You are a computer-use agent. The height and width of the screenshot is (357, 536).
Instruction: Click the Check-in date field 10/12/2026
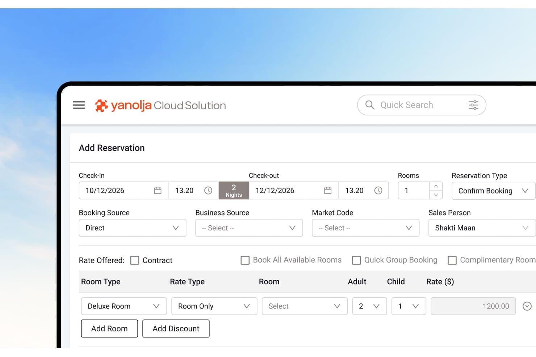point(123,190)
